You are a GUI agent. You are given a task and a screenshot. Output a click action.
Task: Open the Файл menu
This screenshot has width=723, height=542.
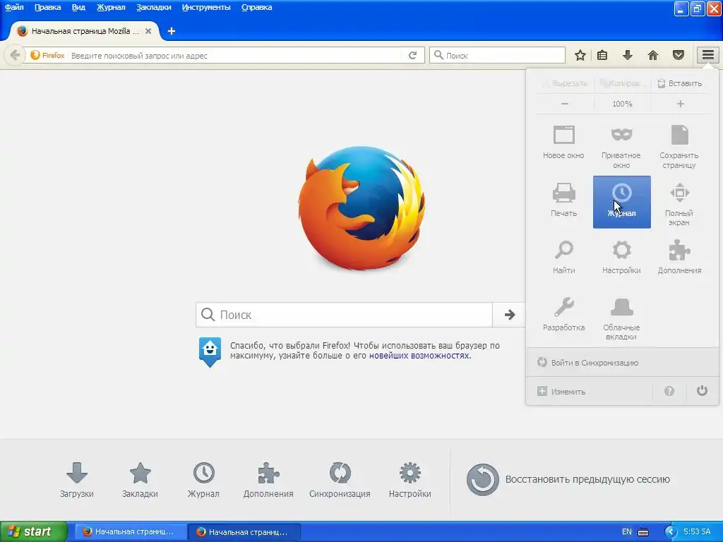click(x=14, y=7)
